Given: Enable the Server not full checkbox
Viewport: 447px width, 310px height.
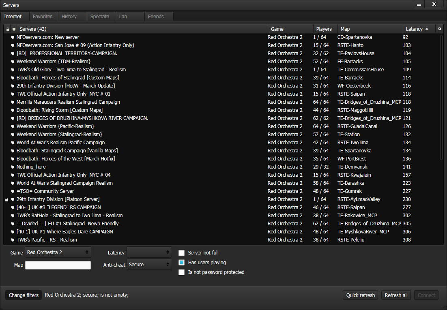Looking at the screenshot, I should click(182, 253).
